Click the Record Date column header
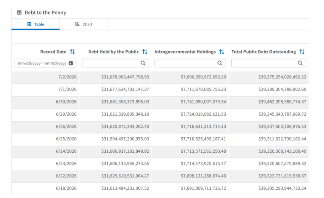Image resolution: width=324 pixels, height=198 pixels. 53,52
